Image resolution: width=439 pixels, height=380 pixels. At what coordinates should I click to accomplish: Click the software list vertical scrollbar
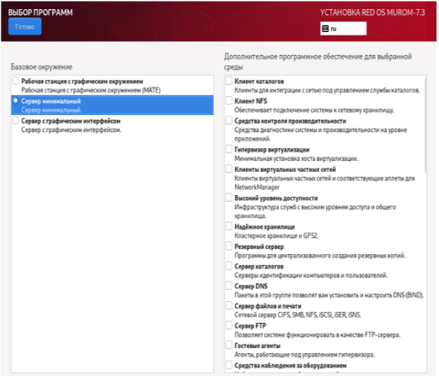(426, 125)
